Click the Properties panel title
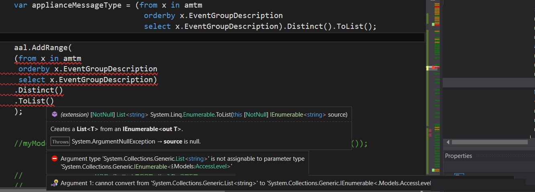 tap(458, 156)
